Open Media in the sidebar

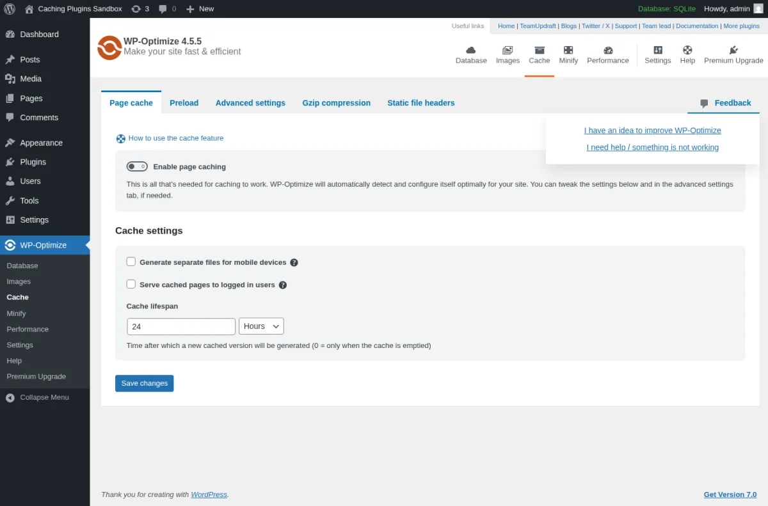coord(45,79)
